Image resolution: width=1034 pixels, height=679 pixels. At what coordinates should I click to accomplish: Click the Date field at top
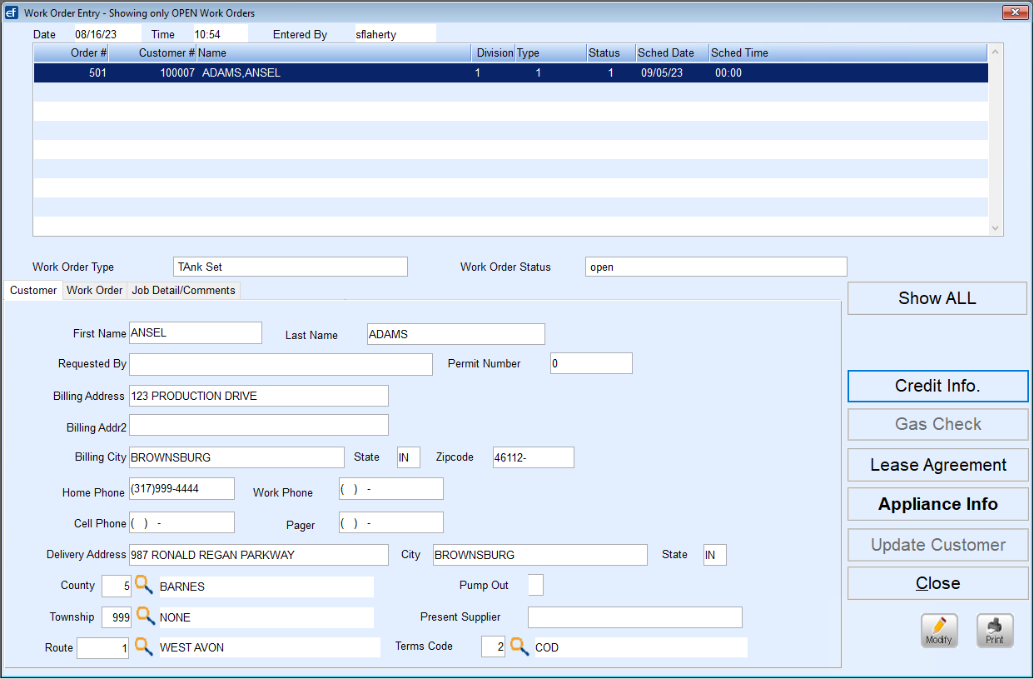pyautogui.click(x=107, y=34)
